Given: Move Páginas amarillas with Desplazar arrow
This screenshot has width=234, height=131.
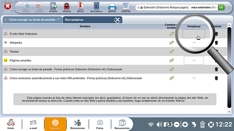Looking at the screenshot, I should pos(194,60).
